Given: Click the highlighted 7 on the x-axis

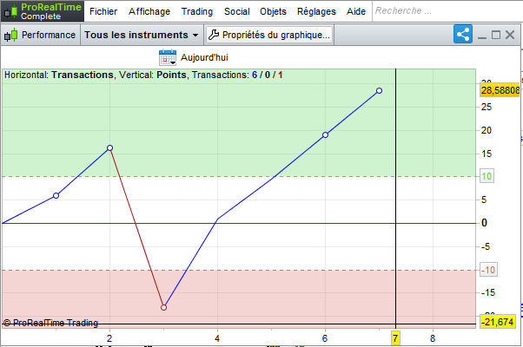Looking at the screenshot, I should tap(395, 338).
